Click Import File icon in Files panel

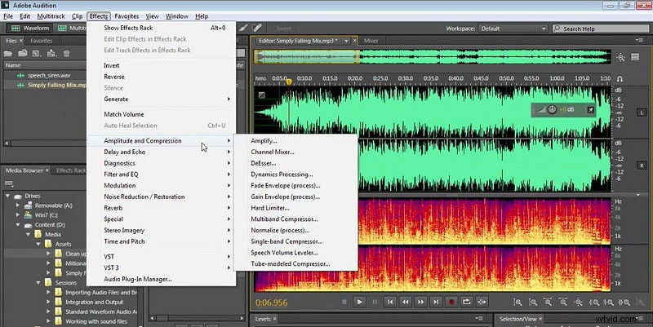pos(23,53)
